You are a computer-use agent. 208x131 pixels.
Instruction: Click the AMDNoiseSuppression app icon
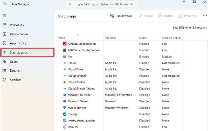coord(65,44)
